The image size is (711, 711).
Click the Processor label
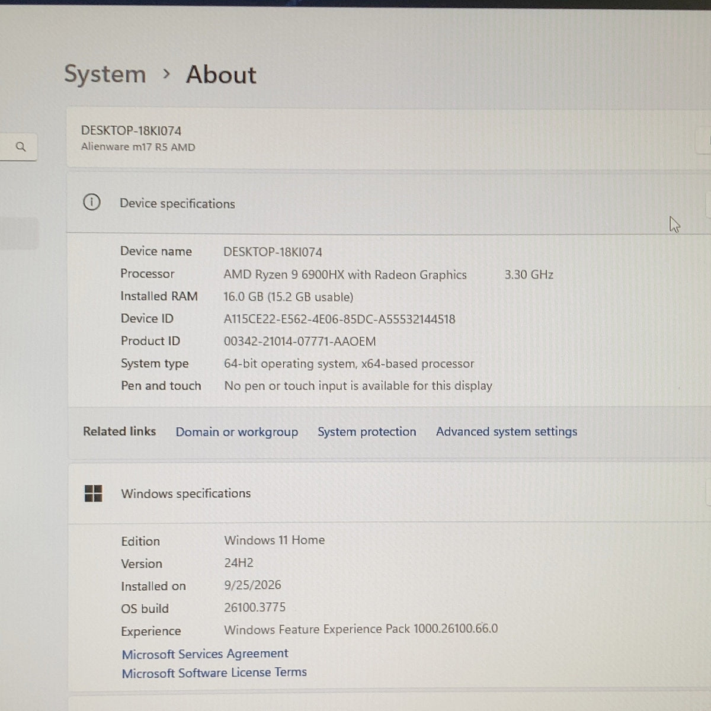coord(148,274)
